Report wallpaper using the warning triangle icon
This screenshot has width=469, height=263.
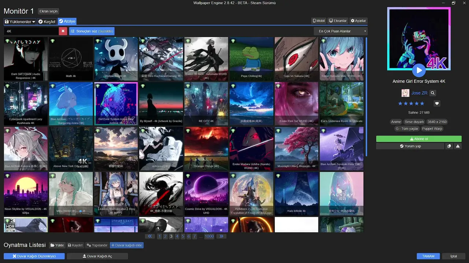[458, 146]
